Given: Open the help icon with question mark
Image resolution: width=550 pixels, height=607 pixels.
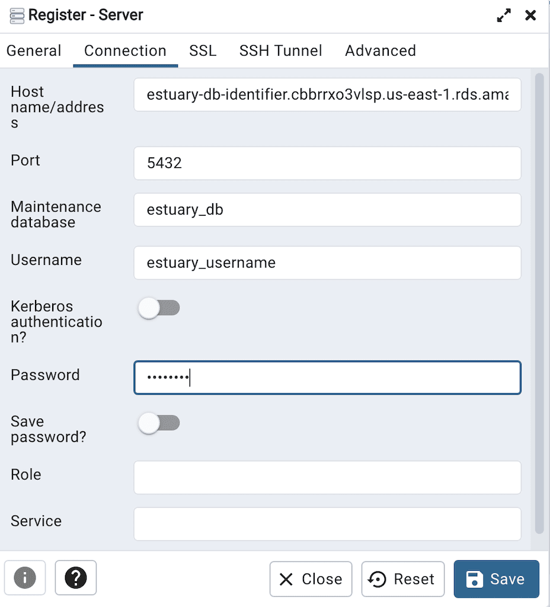Looking at the screenshot, I should point(75,578).
